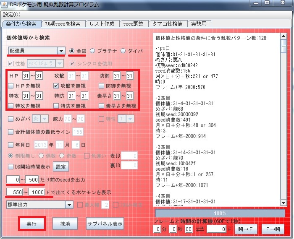Screen dimensions: 294x239
Task: Switch to the 初期seedを検索 tab
Action: coord(63,24)
